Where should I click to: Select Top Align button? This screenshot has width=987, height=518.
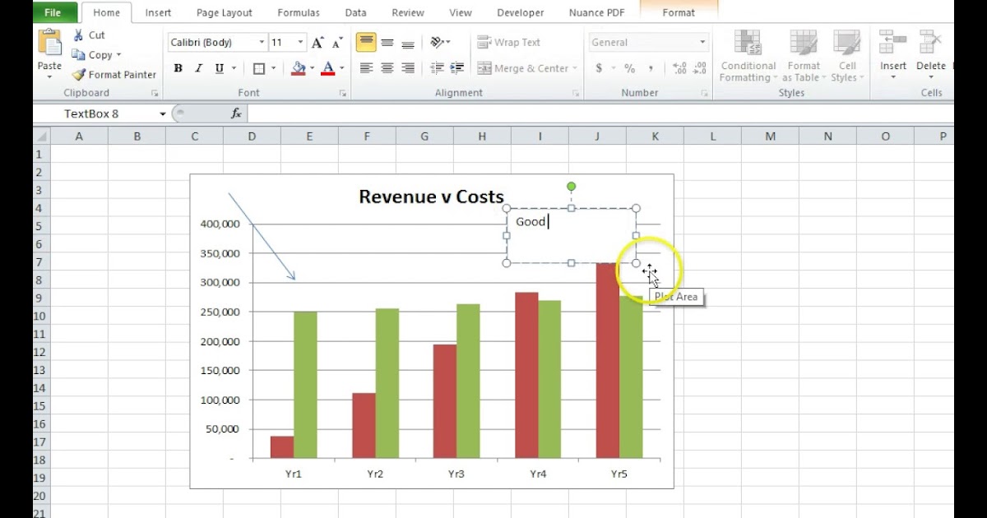[x=366, y=42]
